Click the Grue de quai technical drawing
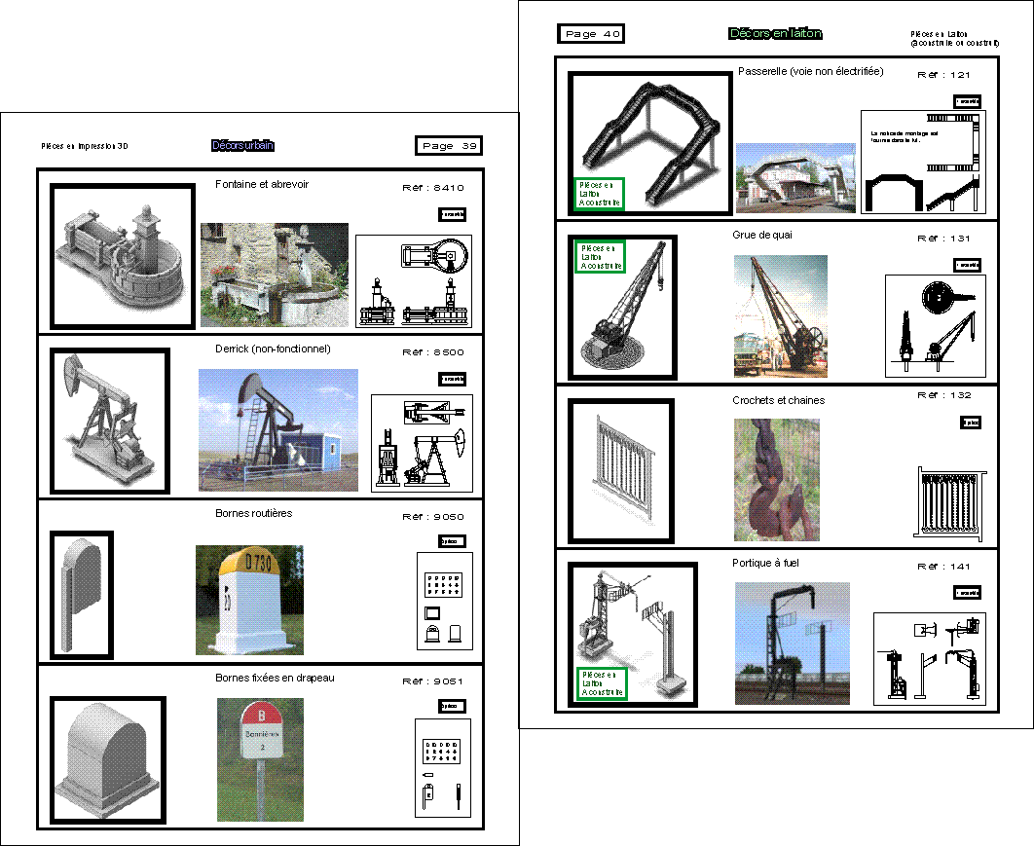1034x846 pixels. pyautogui.click(x=936, y=326)
